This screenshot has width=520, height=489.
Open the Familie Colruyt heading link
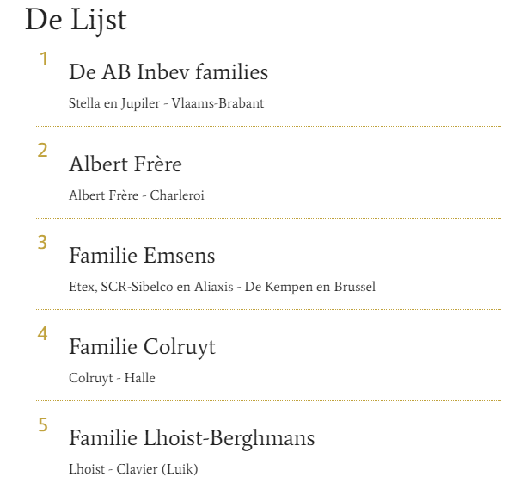(x=142, y=348)
